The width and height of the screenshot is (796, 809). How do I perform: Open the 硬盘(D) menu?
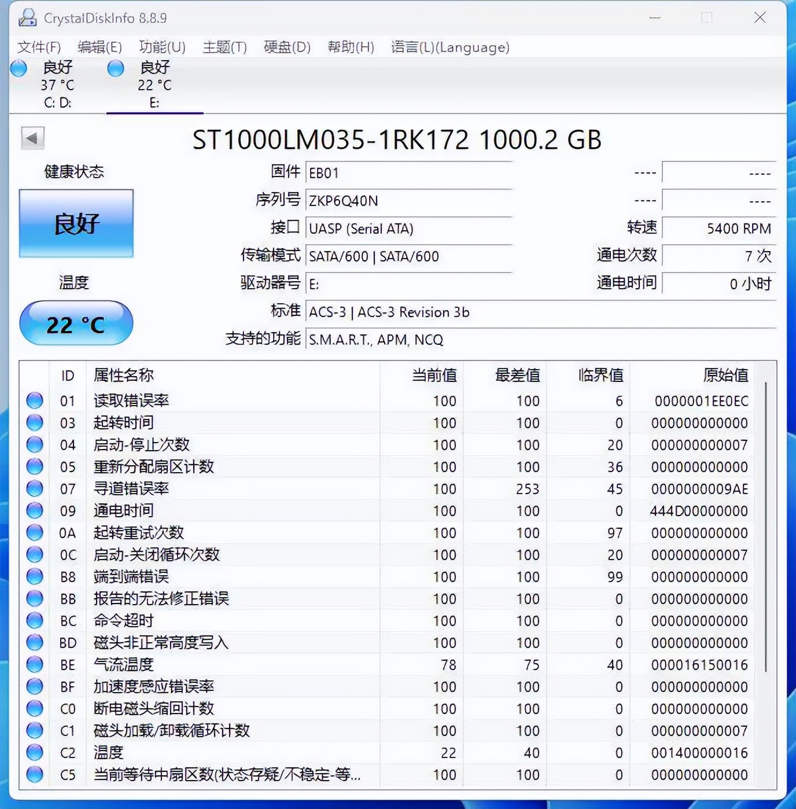288,47
